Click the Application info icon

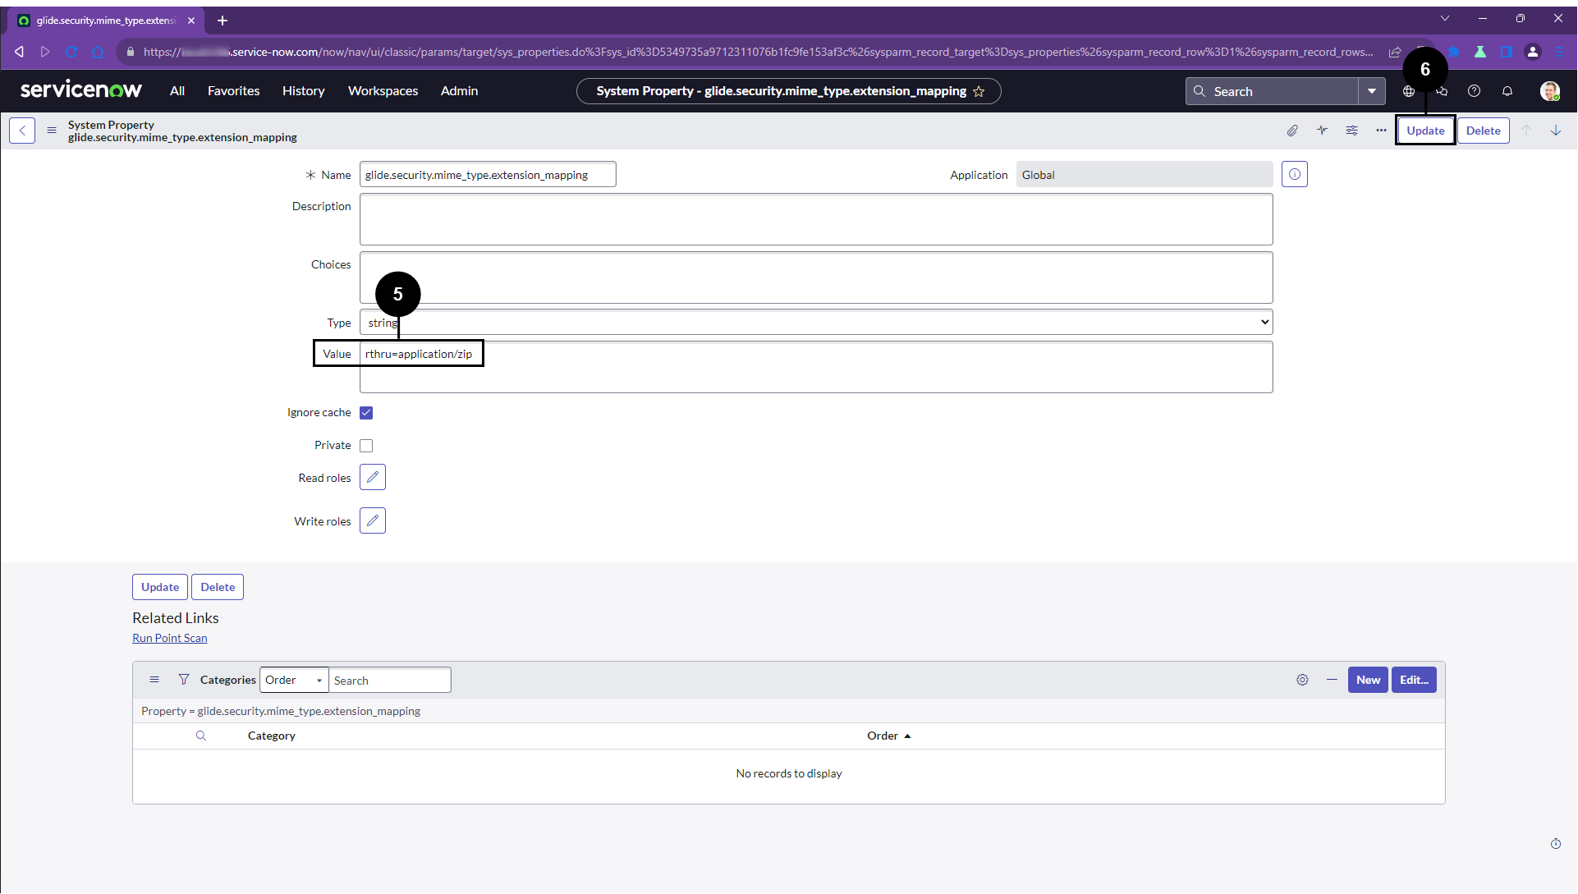(1294, 174)
